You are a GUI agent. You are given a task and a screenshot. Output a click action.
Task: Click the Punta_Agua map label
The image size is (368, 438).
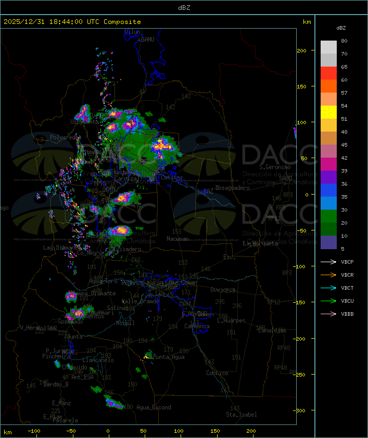(169, 357)
